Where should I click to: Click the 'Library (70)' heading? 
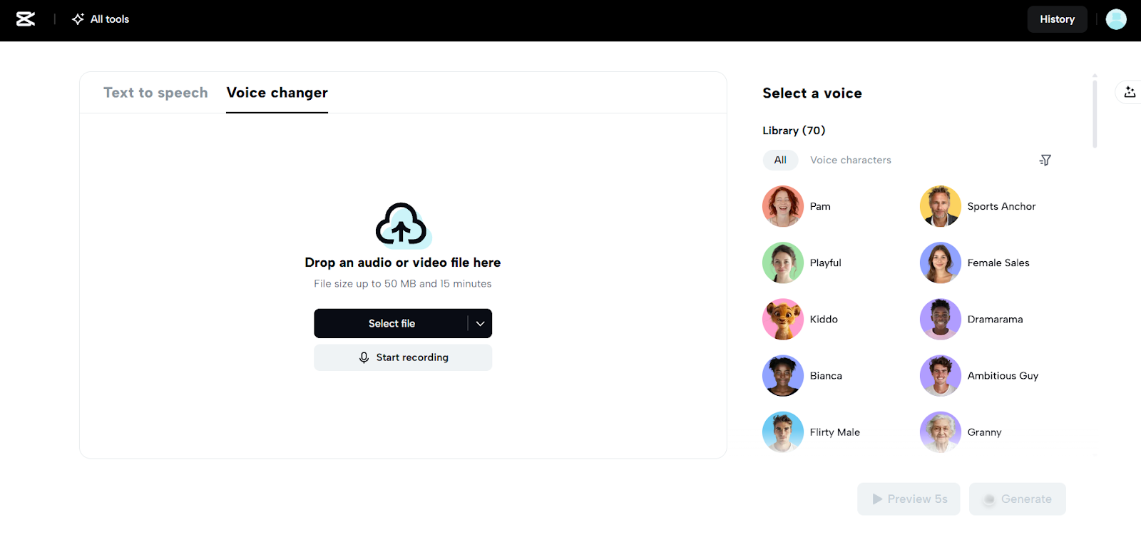pyautogui.click(x=794, y=131)
